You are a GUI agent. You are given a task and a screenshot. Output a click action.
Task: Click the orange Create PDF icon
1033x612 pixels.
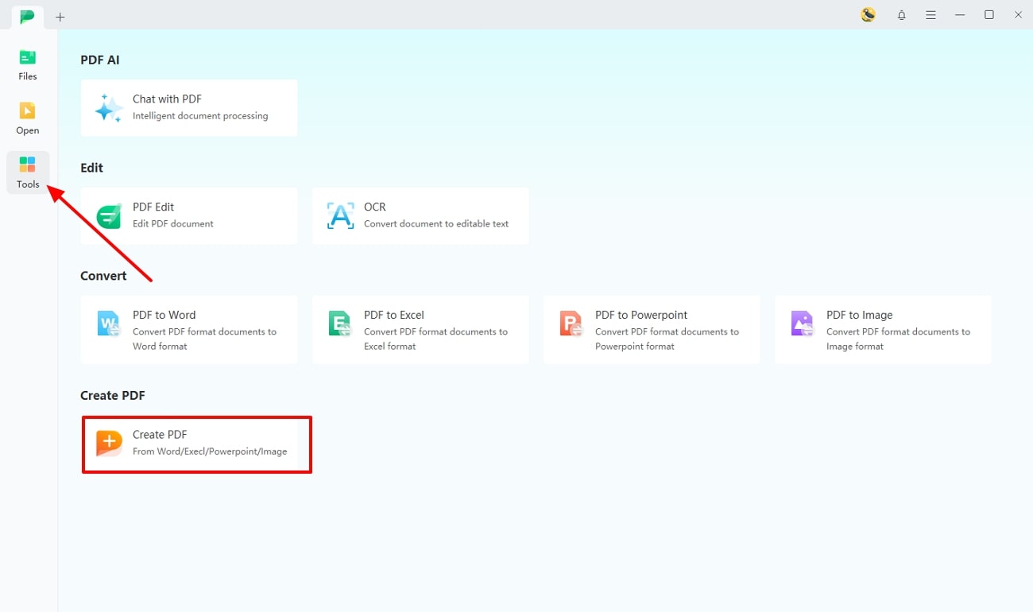pos(109,444)
